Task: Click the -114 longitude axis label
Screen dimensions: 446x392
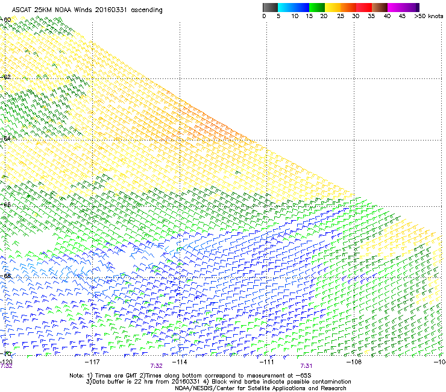Action: click(180, 362)
